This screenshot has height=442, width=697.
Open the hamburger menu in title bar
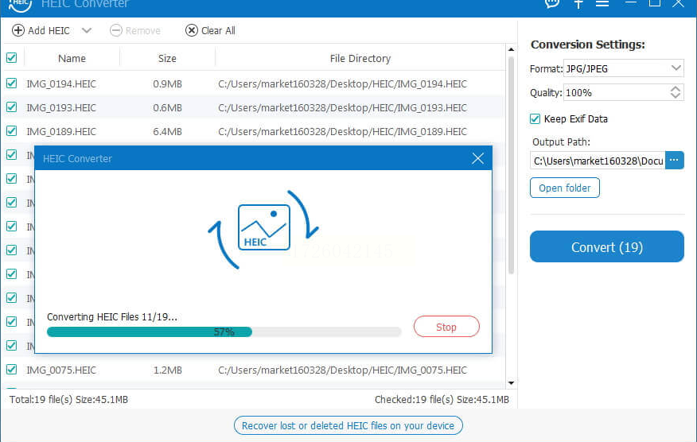click(602, 3)
